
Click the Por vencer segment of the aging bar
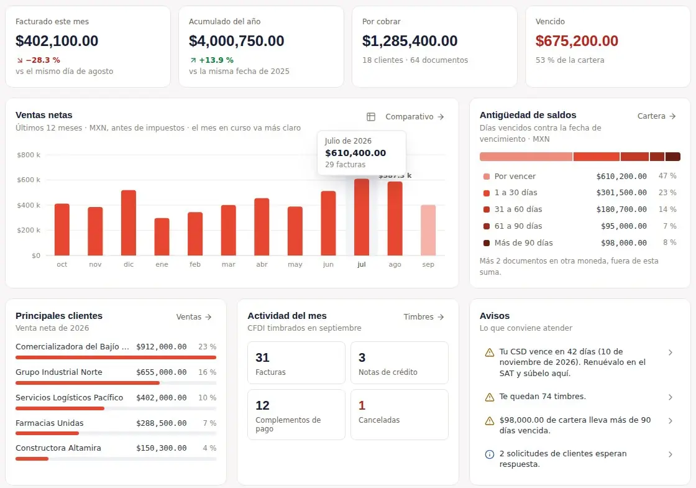tap(526, 157)
